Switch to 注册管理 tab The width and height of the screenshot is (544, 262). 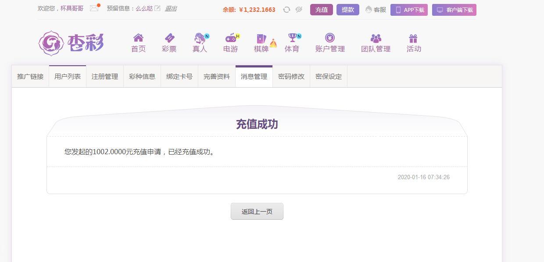[105, 76]
